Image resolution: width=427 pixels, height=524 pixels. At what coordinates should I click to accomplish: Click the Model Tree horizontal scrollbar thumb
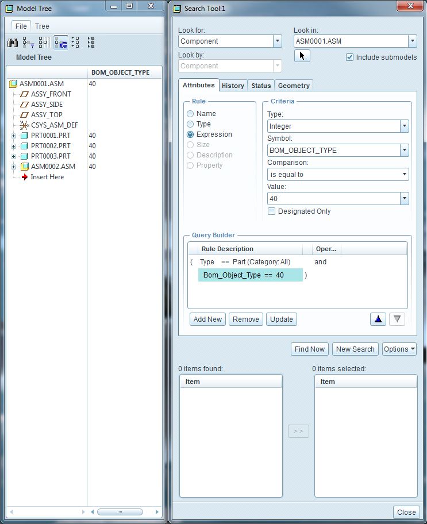pos(120,512)
